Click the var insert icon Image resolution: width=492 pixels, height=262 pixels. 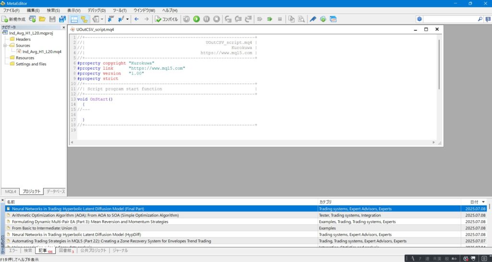(111, 19)
